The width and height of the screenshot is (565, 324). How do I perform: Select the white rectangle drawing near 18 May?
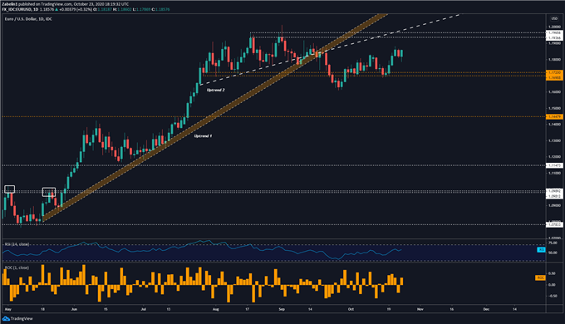(x=49, y=192)
